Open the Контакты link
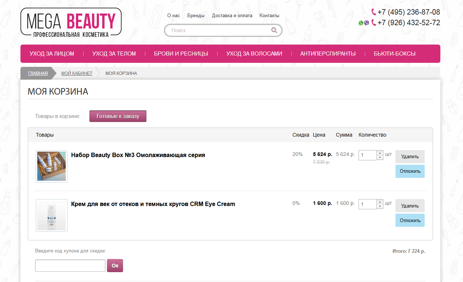Image resolution: width=463 pixels, height=282 pixels. pos(269,16)
